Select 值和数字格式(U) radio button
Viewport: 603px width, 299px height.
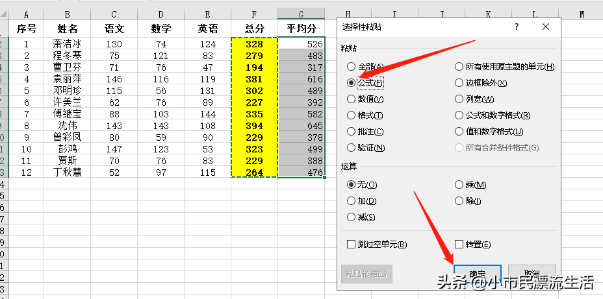point(459,132)
